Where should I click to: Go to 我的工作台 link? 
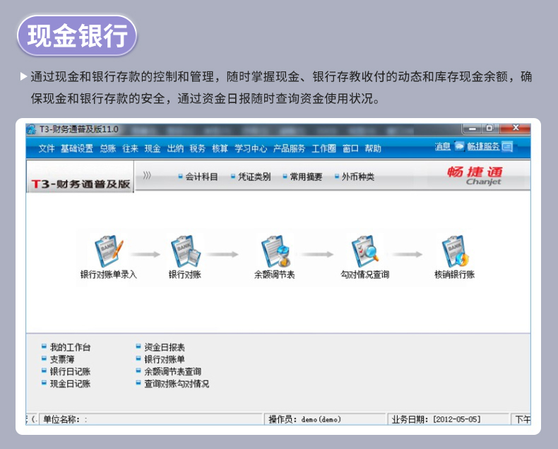pyautogui.click(x=70, y=347)
